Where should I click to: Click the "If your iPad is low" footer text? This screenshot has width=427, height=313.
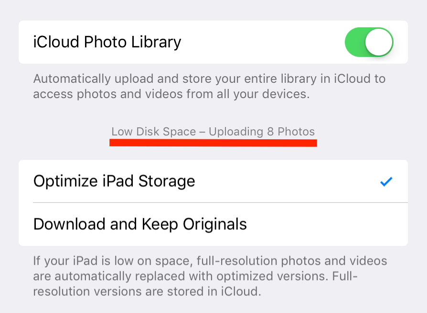coord(210,261)
